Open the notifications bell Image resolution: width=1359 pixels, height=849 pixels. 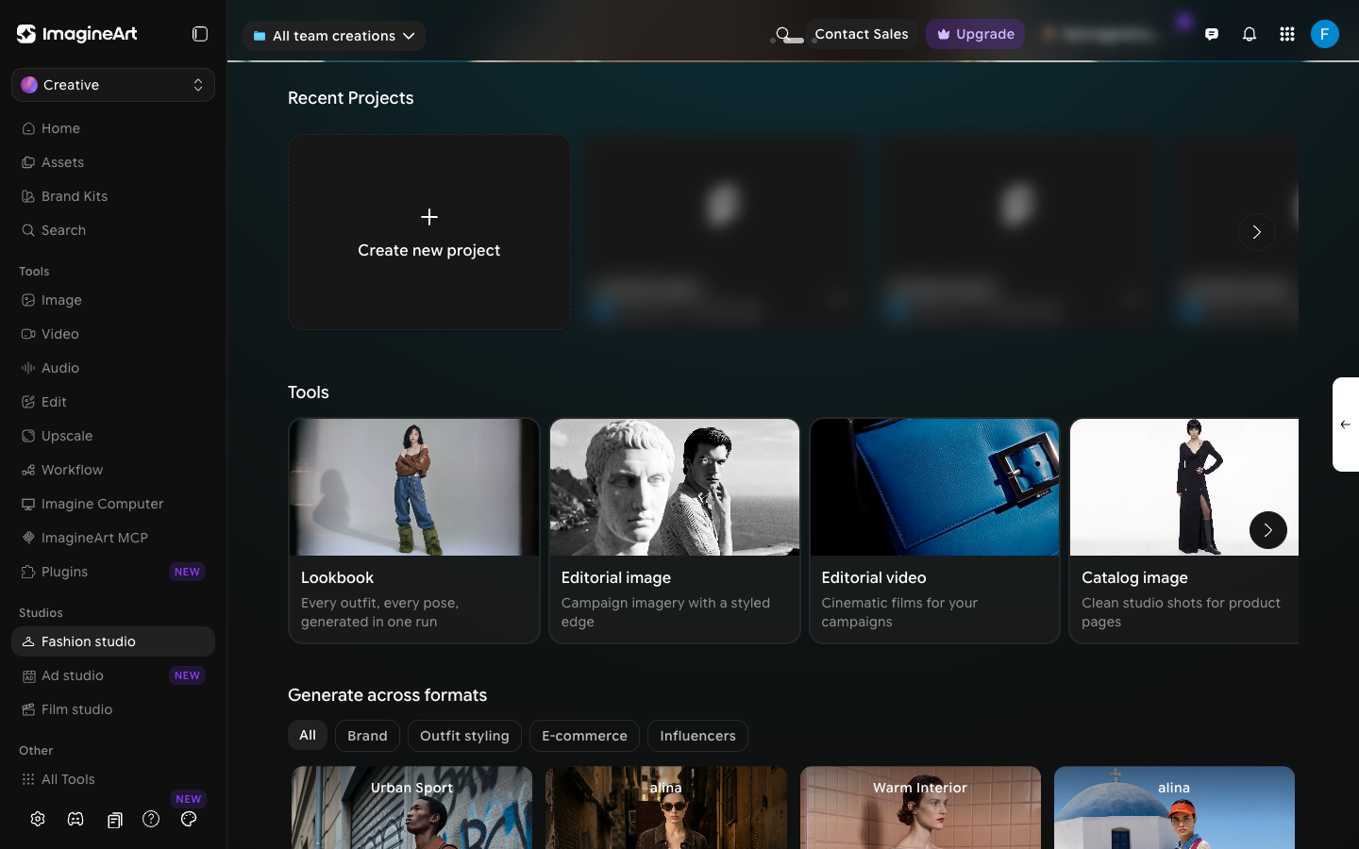(x=1250, y=34)
